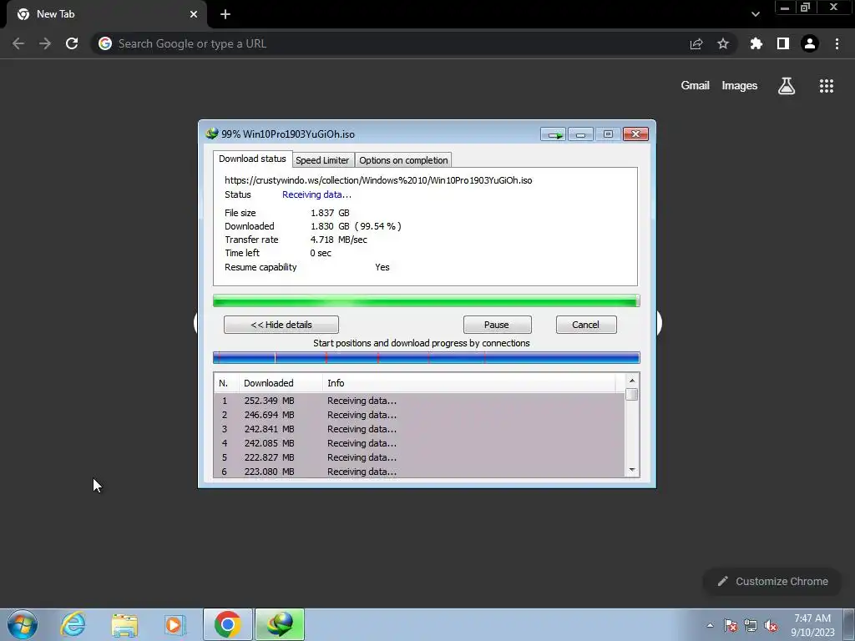Click the download URL text
The height and width of the screenshot is (641, 855).
[x=378, y=180]
